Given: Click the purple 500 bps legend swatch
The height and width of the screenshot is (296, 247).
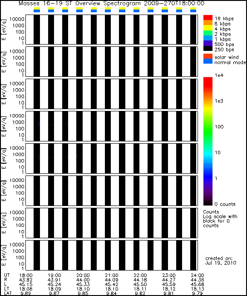Looking at the screenshot, I should pyautogui.click(x=208, y=43).
